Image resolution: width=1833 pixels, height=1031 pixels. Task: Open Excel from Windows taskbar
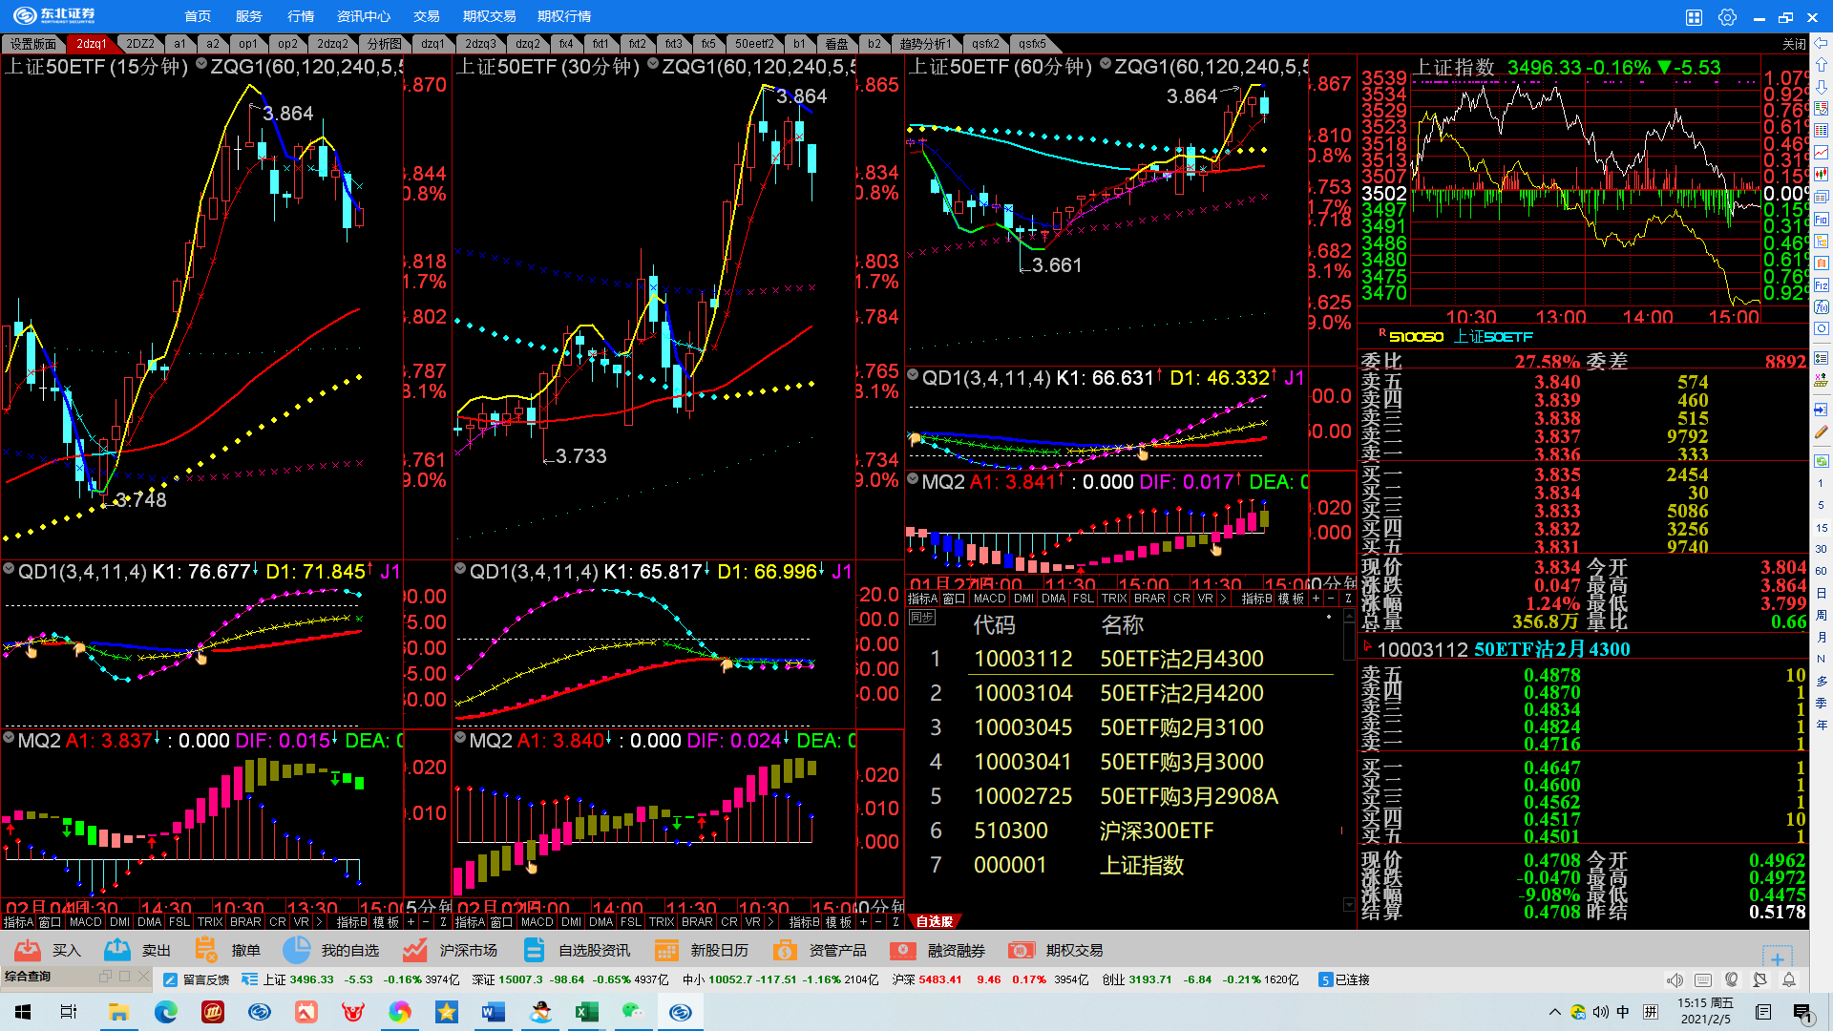point(586,1012)
